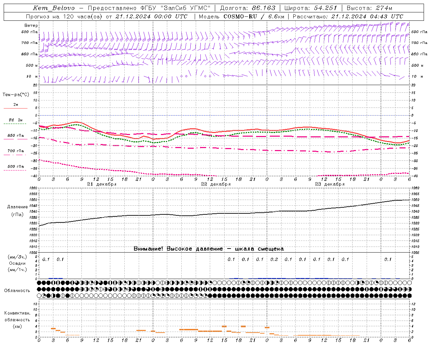
Task: Select the 23 декабря date label
Action: [x=330, y=184]
